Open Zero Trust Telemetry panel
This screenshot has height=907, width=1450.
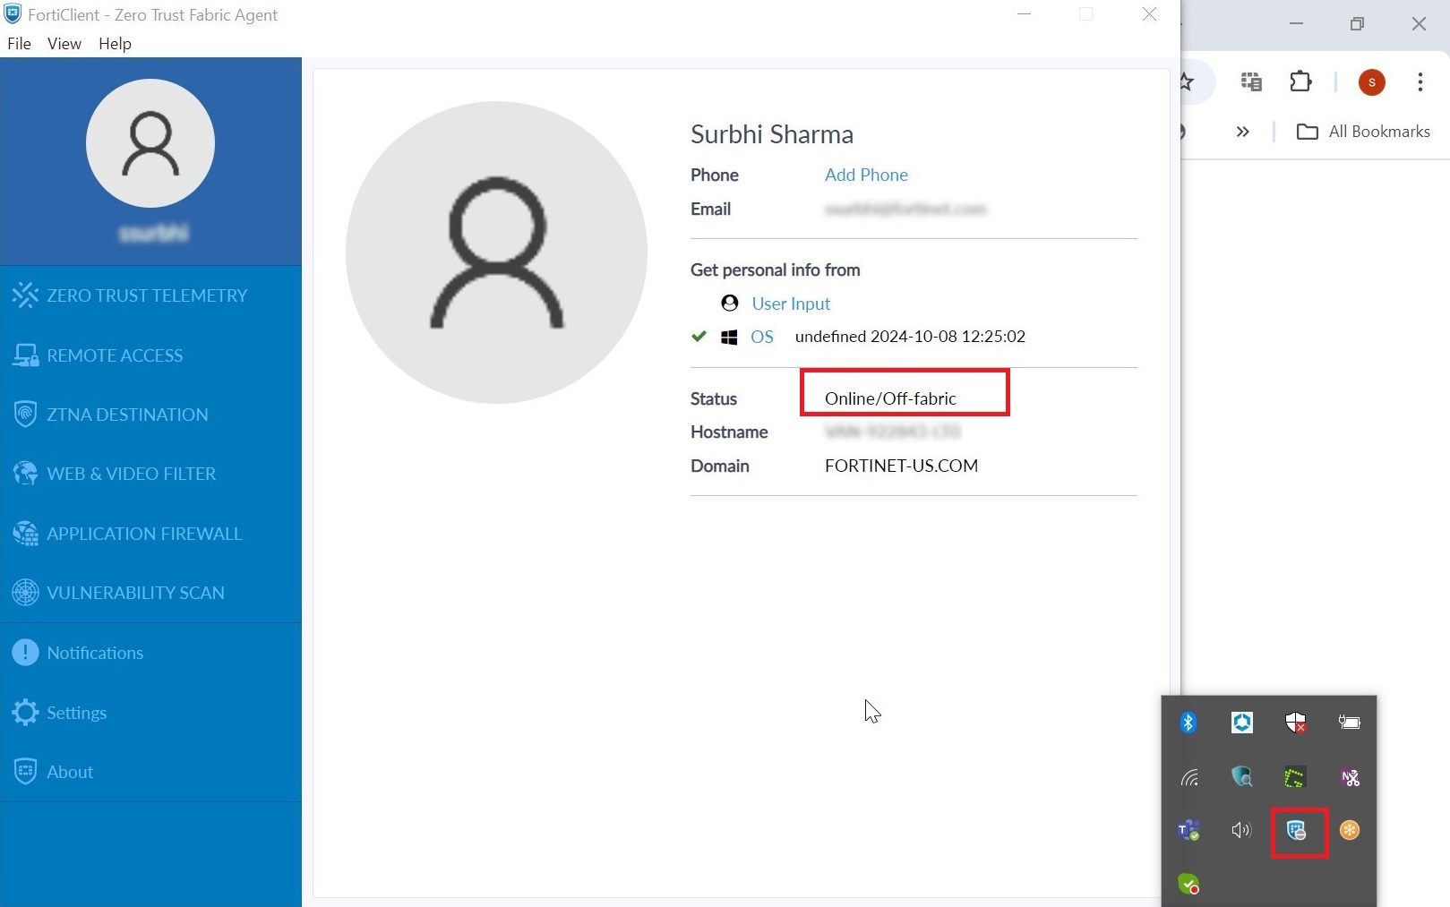pyautogui.click(x=147, y=295)
